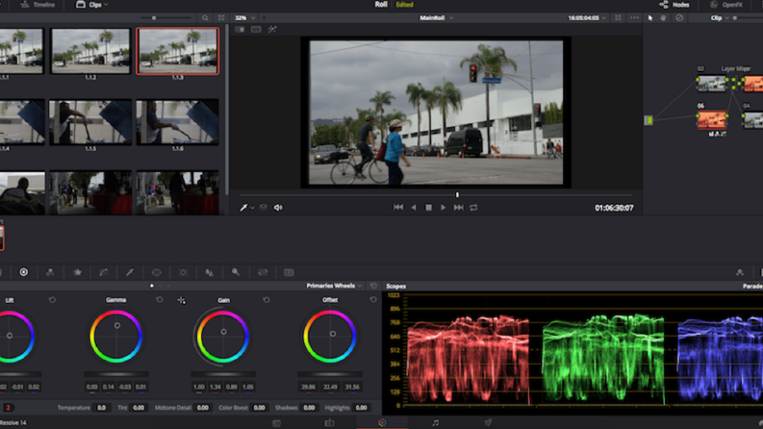Toggle OpenFX panel visibility
This screenshot has width=763, height=429.
pyautogui.click(x=726, y=5)
